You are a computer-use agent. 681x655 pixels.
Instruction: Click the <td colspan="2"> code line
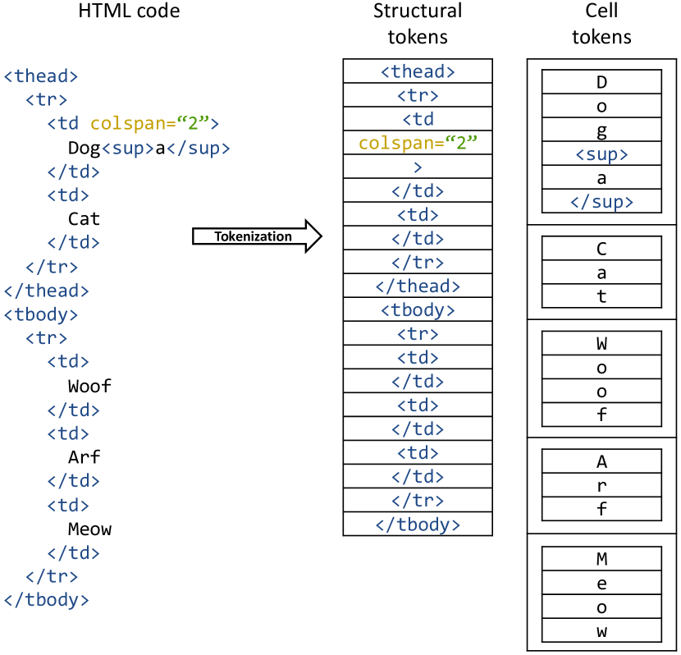tap(133, 123)
